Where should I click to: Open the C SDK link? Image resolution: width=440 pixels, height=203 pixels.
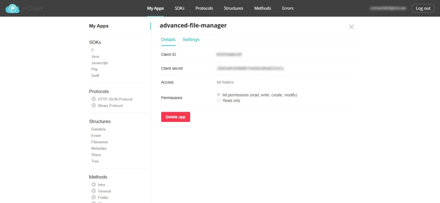pos(93,50)
